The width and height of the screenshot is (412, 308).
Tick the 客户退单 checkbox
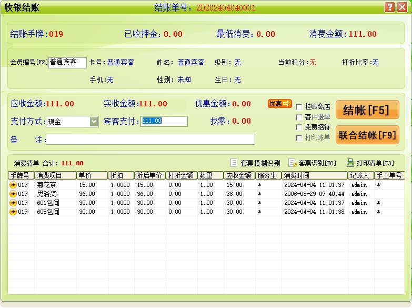[299, 117]
